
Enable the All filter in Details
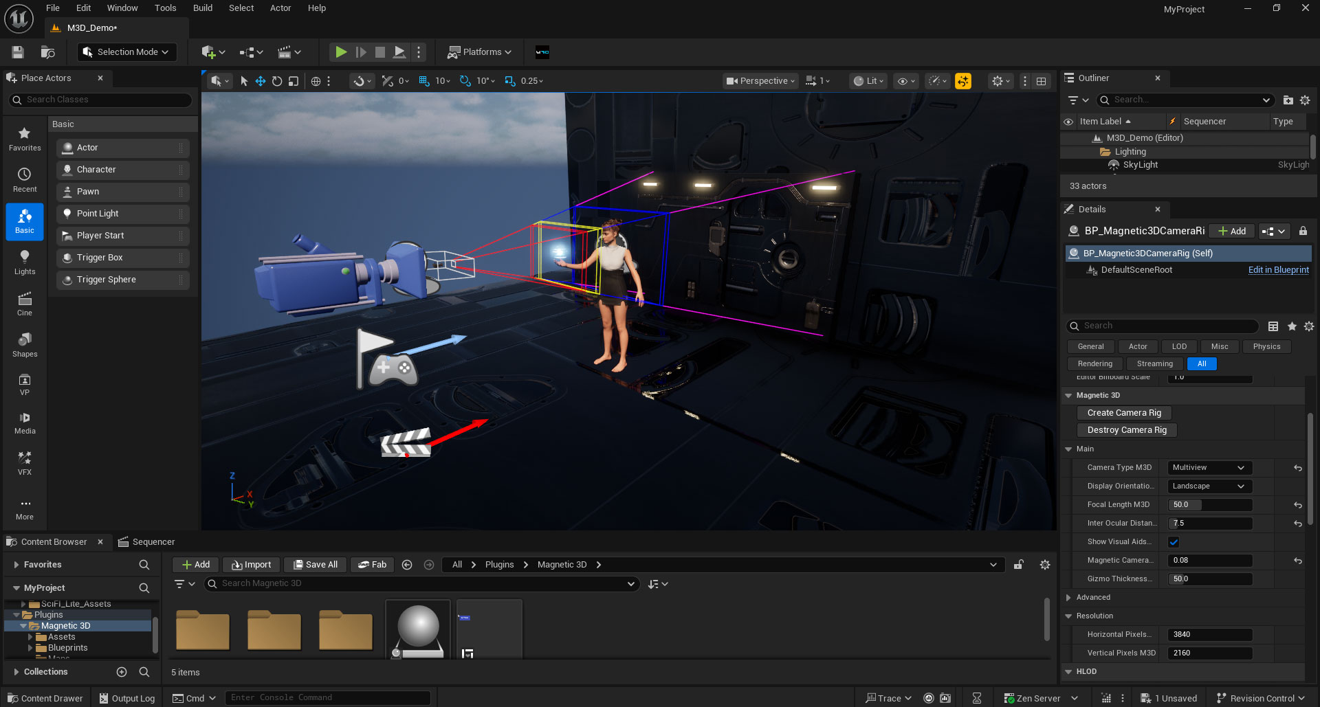[1202, 364]
